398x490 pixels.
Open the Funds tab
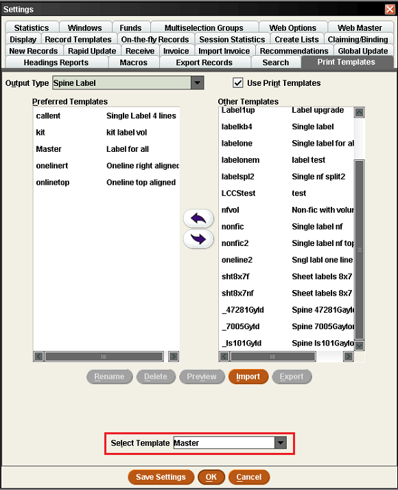(x=130, y=27)
